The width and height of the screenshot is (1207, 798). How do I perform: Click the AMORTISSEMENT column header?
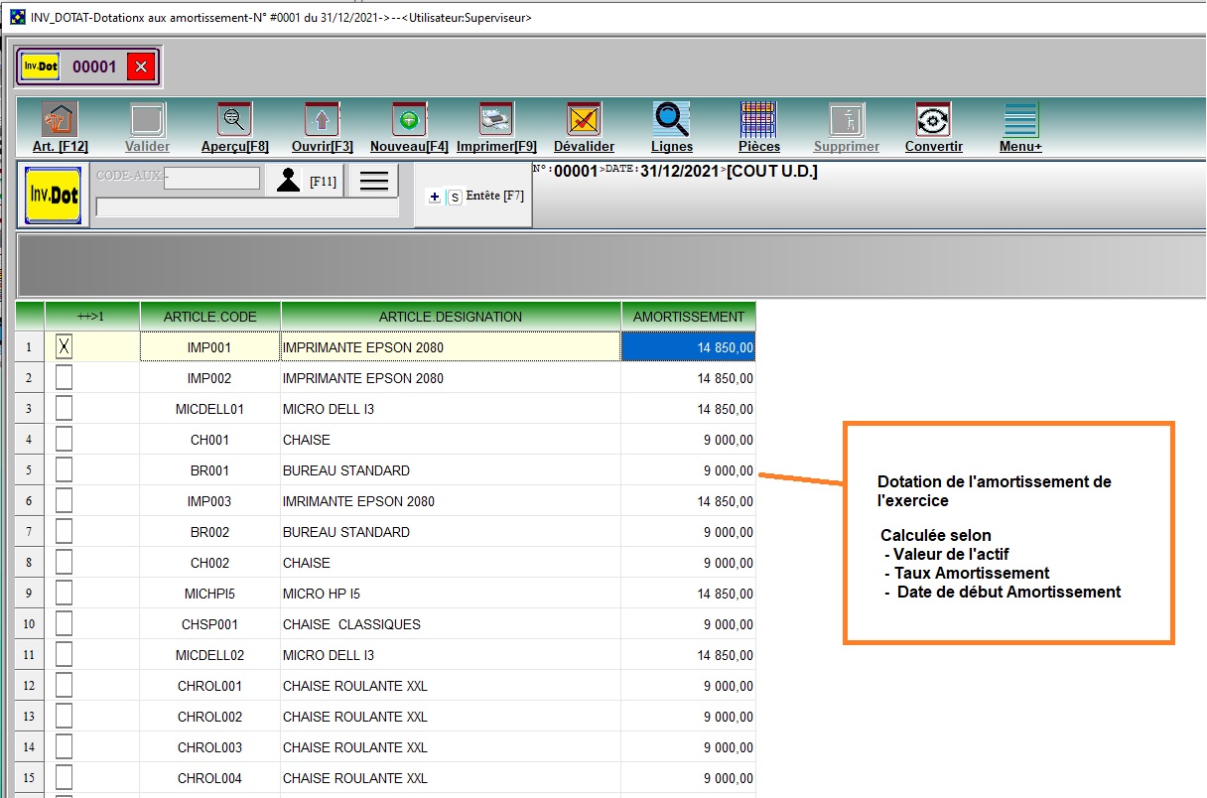(x=688, y=317)
